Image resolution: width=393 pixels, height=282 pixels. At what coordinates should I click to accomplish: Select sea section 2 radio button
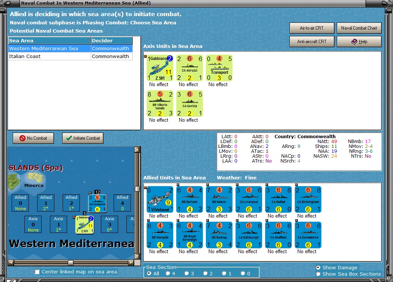[x=205, y=273]
